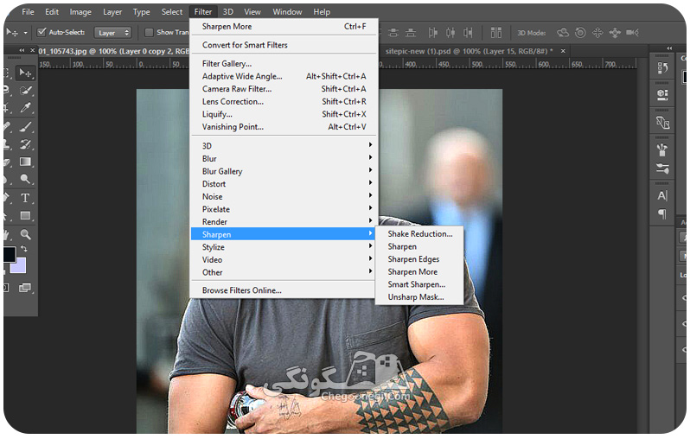
Task: Select the Horizontal Type tool
Action: click(26, 198)
